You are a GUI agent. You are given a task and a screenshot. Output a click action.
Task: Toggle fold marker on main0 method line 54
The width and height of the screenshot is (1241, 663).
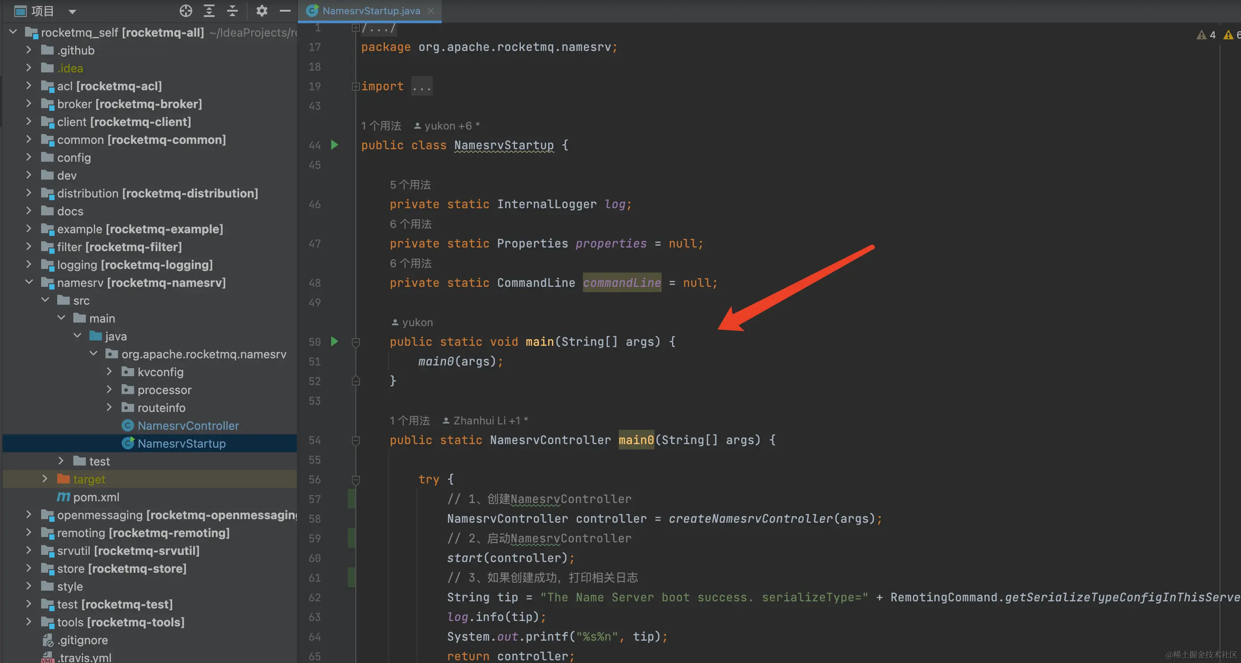pos(355,440)
